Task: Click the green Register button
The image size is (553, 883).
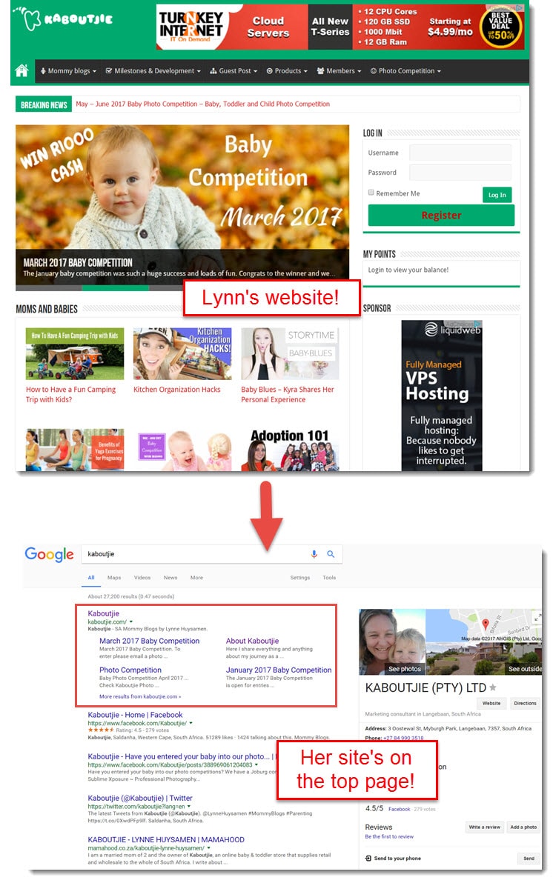Action: (441, 215)
